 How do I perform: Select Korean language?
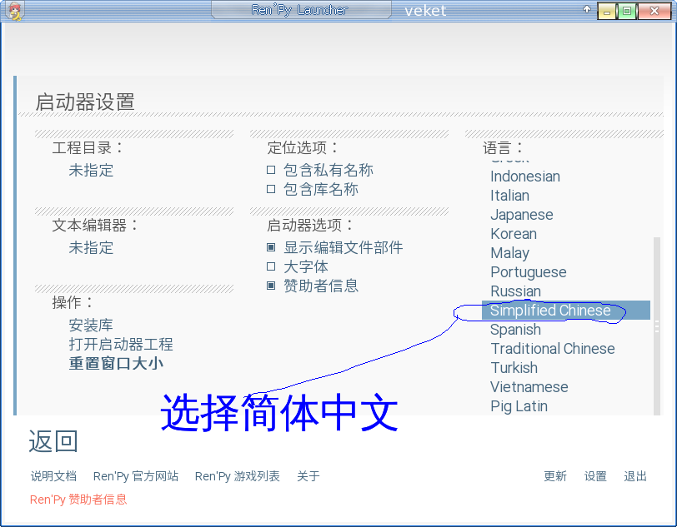514,234
